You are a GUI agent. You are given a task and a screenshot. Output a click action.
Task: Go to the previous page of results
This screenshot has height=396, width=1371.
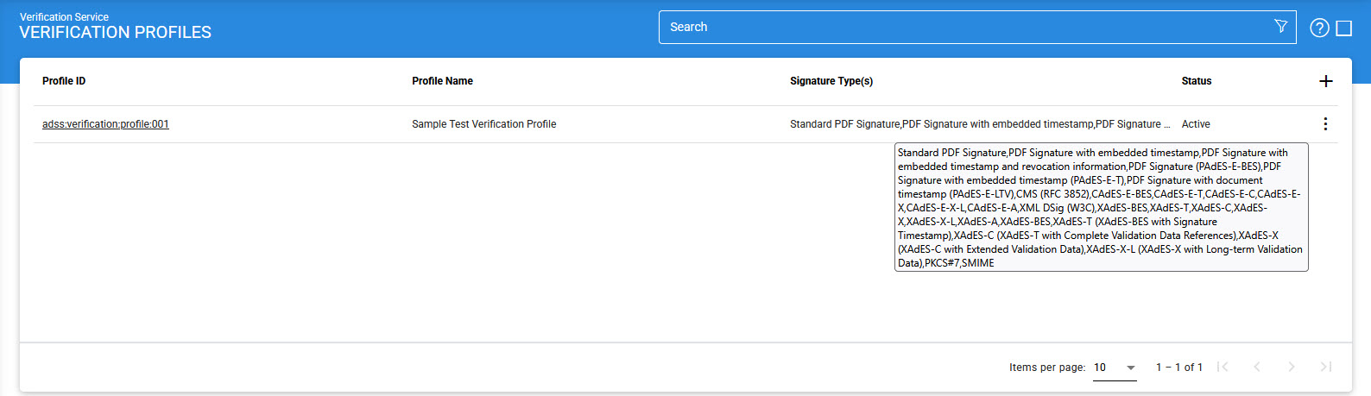1257,367
